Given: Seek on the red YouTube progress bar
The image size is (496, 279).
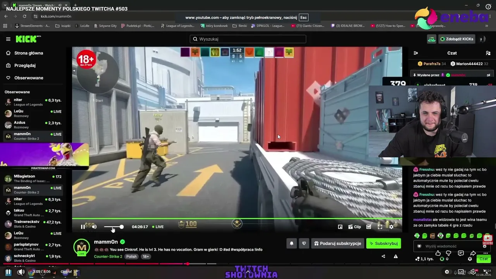Looking at the screenshot, I should [248, 264].
